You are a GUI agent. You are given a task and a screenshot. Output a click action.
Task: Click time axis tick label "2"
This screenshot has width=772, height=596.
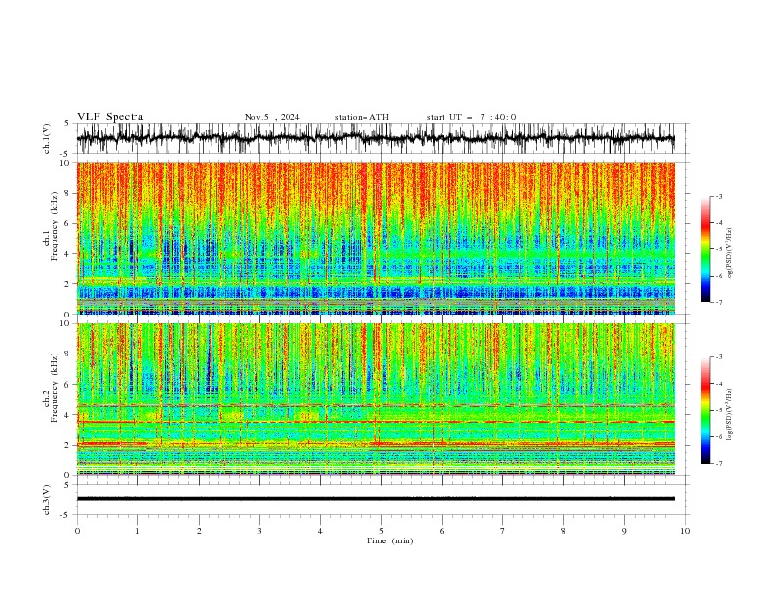tap(199, 531)
